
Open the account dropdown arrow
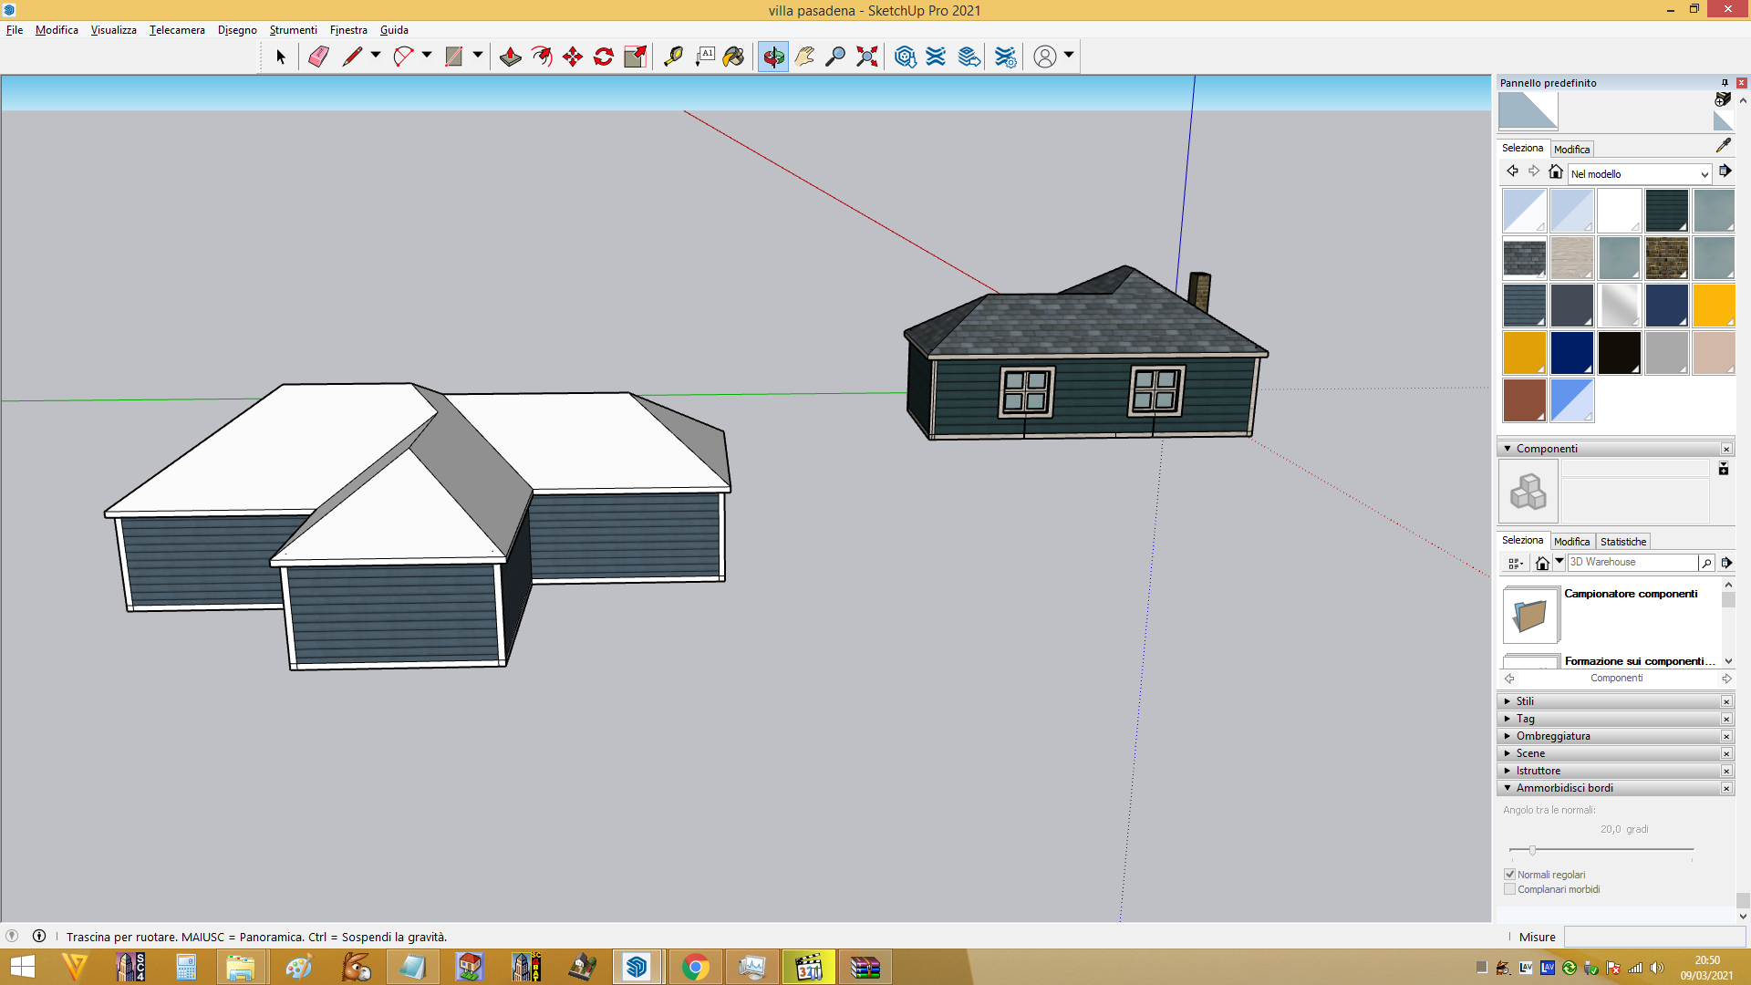click(x=1069, y=56)
